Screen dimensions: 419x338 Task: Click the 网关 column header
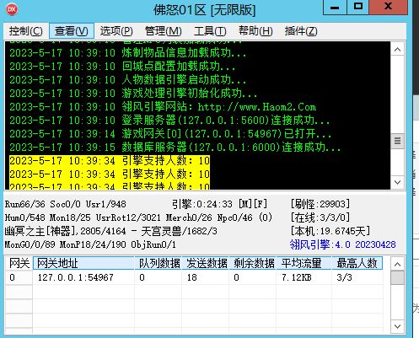click(x=19, y=263)
